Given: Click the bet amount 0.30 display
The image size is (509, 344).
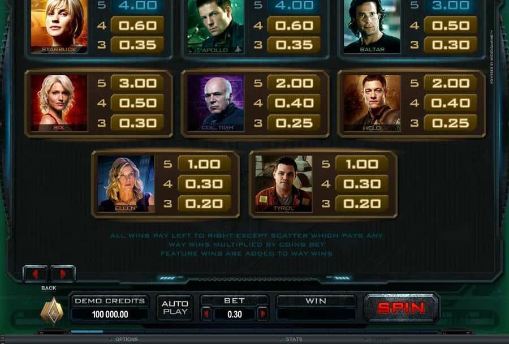Looking at the screenshot, I should coord(234,314).
